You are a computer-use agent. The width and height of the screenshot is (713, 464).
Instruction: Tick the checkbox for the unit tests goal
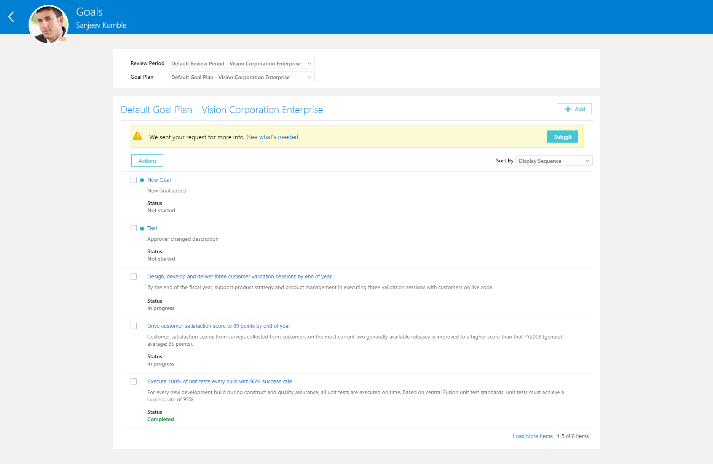coord(134,381)
